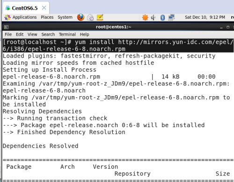Open the terminal Edit menu

point(20,34)
